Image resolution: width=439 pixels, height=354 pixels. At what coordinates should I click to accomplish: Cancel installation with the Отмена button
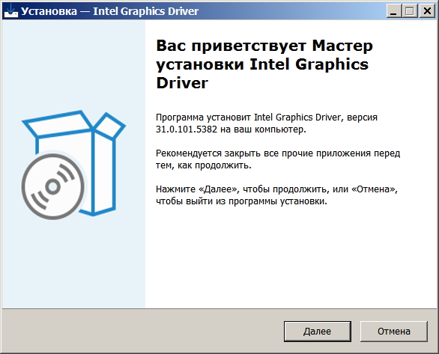pos(393,332)
